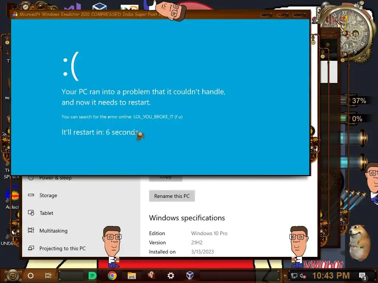The width and height of the screenshot is (378, 283).
Task: Click the partly hidden Copy button in Settings
Action: (x=166, y=178)
